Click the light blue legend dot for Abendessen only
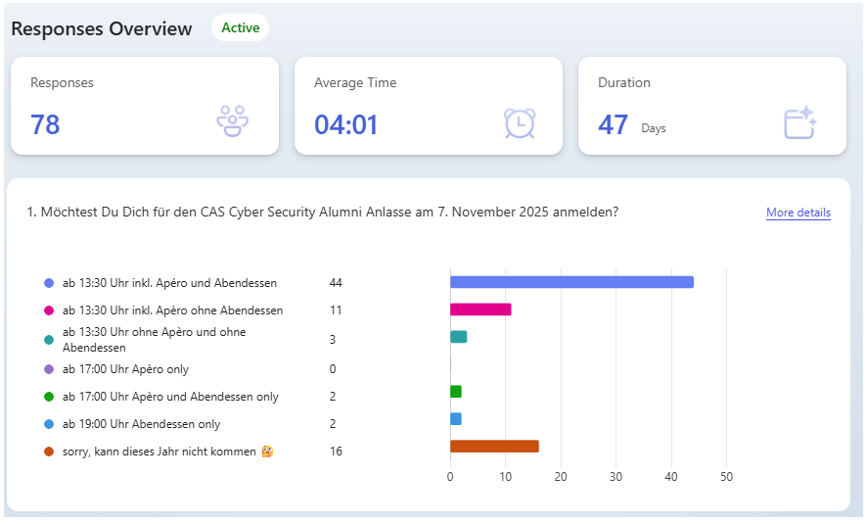The image size is (867, 524). pyautogui.click(x=49, y=424)
